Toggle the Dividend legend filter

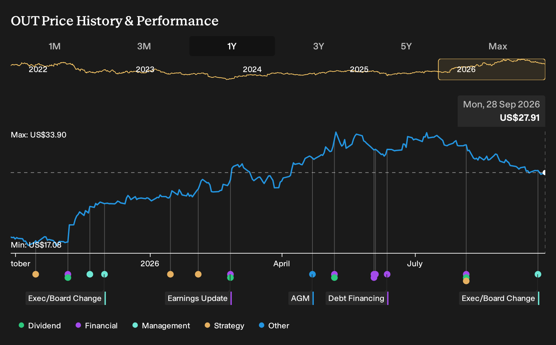40,326
